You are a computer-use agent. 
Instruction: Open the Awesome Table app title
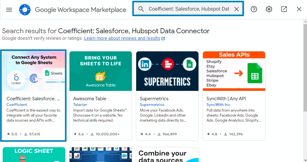point(90,99)
